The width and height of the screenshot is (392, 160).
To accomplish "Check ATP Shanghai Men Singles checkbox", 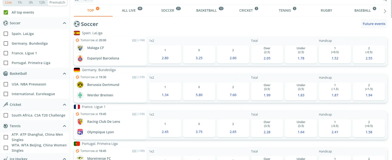I will coord(6,137).
